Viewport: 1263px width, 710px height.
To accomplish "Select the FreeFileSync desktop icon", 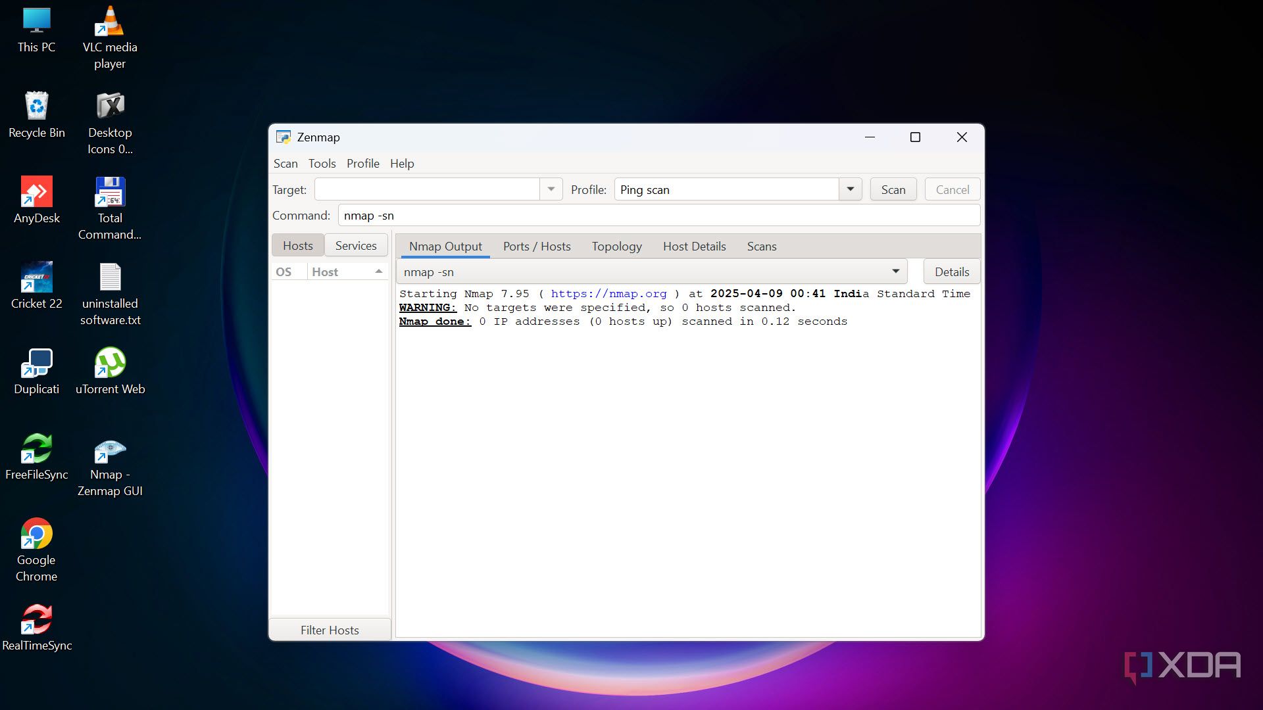I will pyautogui.click(x=36, y=457).
